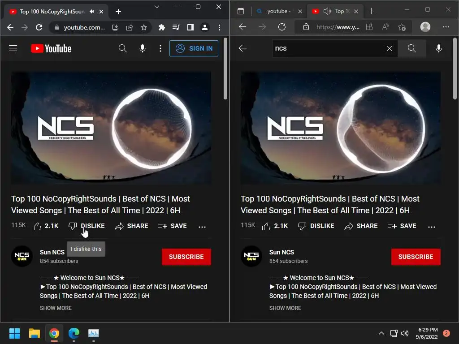Add page to favorites in Edge
The width and height of the screenshot is (459, 344).
click(x=402, y=27)
